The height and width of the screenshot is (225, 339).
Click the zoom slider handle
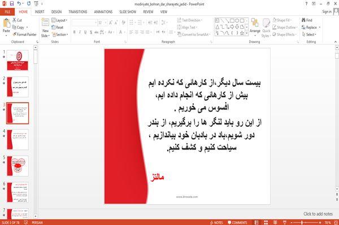coord(302,222)
